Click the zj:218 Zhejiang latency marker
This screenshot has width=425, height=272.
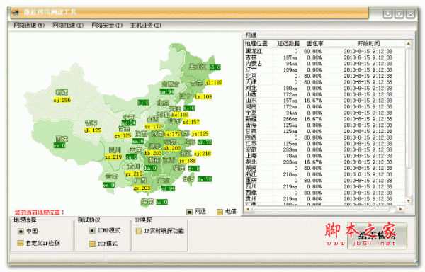coord(203,154)
